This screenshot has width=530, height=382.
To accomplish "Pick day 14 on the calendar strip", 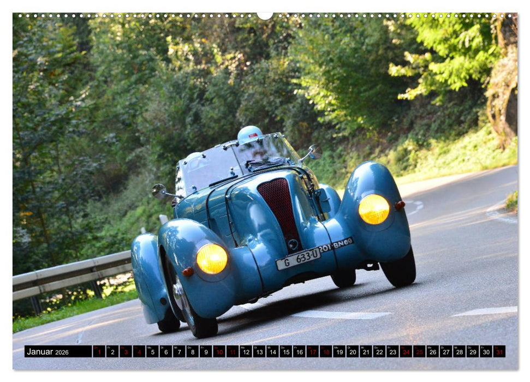I will point(272,351).
